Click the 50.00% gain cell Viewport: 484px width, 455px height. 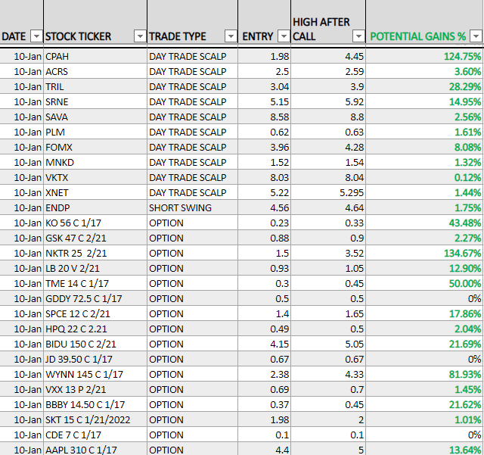tap(424, 283)
